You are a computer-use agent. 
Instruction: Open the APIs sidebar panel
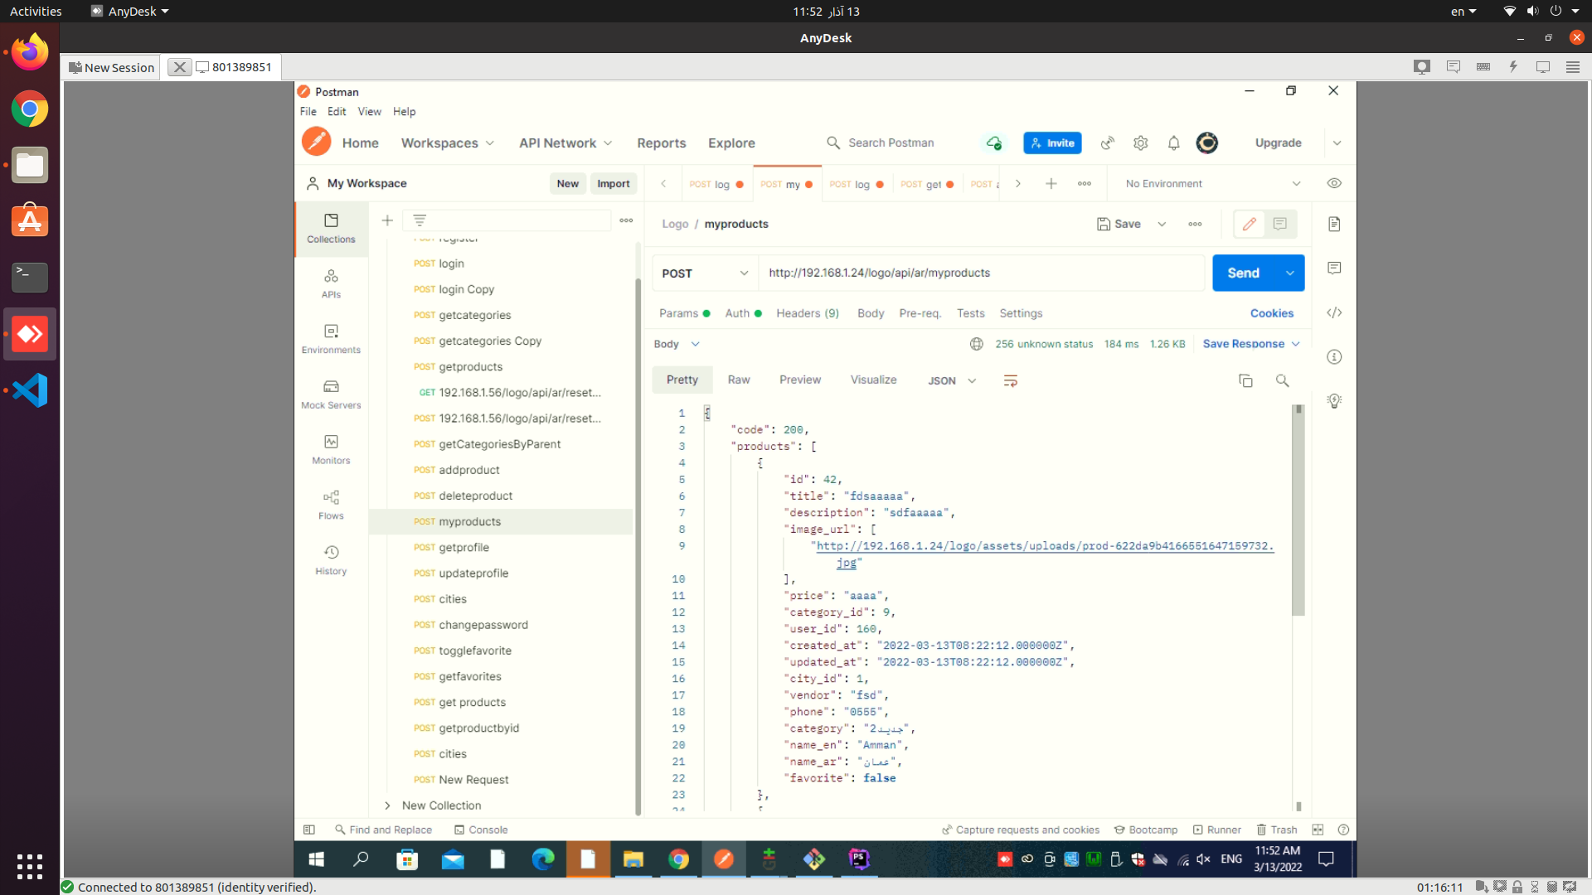(331, 283)
